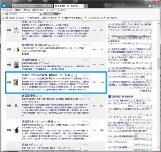Click the blue page icon after 芸能界ふわっとニュース速報

[x=55, y=122]
